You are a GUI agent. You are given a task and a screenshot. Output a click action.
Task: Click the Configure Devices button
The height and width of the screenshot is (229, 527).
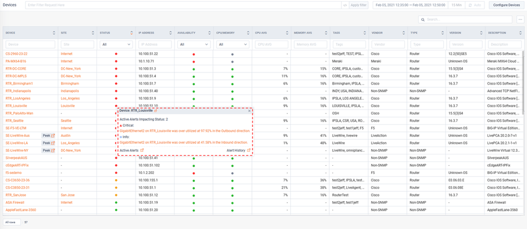tap(506, 5)
